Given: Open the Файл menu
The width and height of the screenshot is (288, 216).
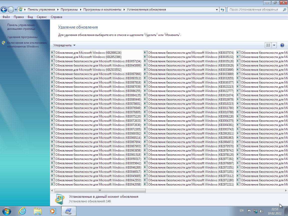Looking at the screenshot, I should [6, 17].
